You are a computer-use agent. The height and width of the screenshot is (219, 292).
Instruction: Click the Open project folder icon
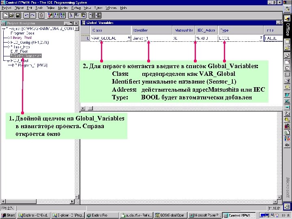pyautogui.click(x=12, y=15)
